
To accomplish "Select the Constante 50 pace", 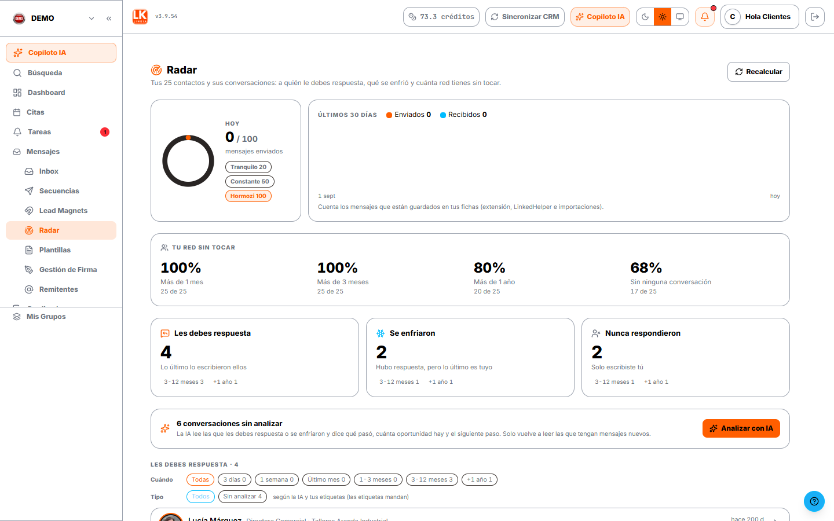I will [250, 182].
